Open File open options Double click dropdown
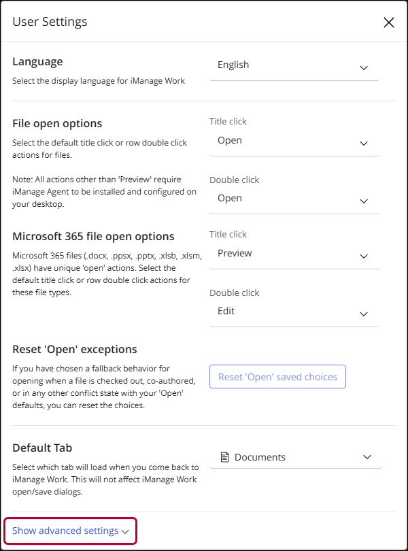 [x=294, y=199]
